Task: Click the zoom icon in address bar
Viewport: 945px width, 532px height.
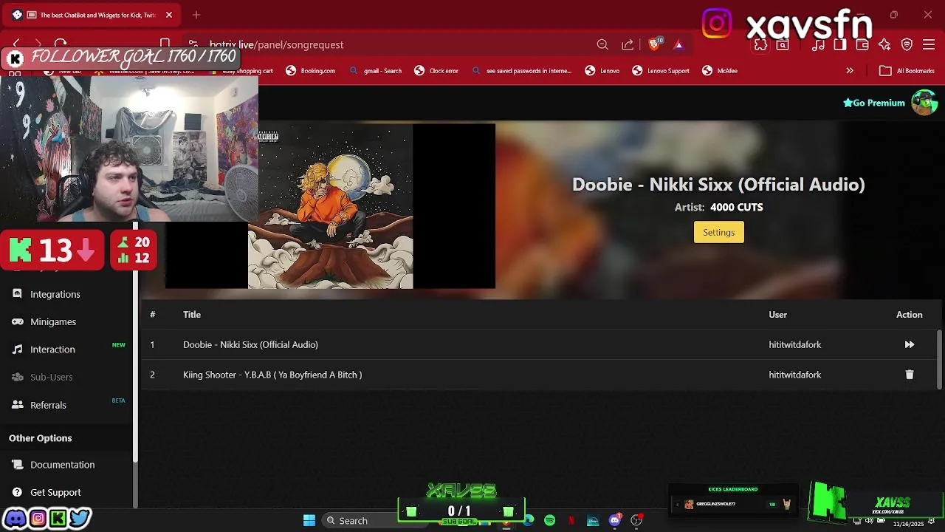Action: point(602,44)
